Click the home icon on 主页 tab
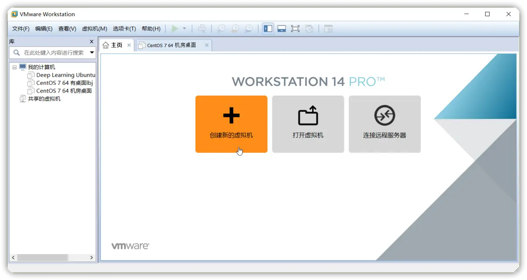Image resolution: width=527 pixels, height=280 pixels. [x=106, y=45]
